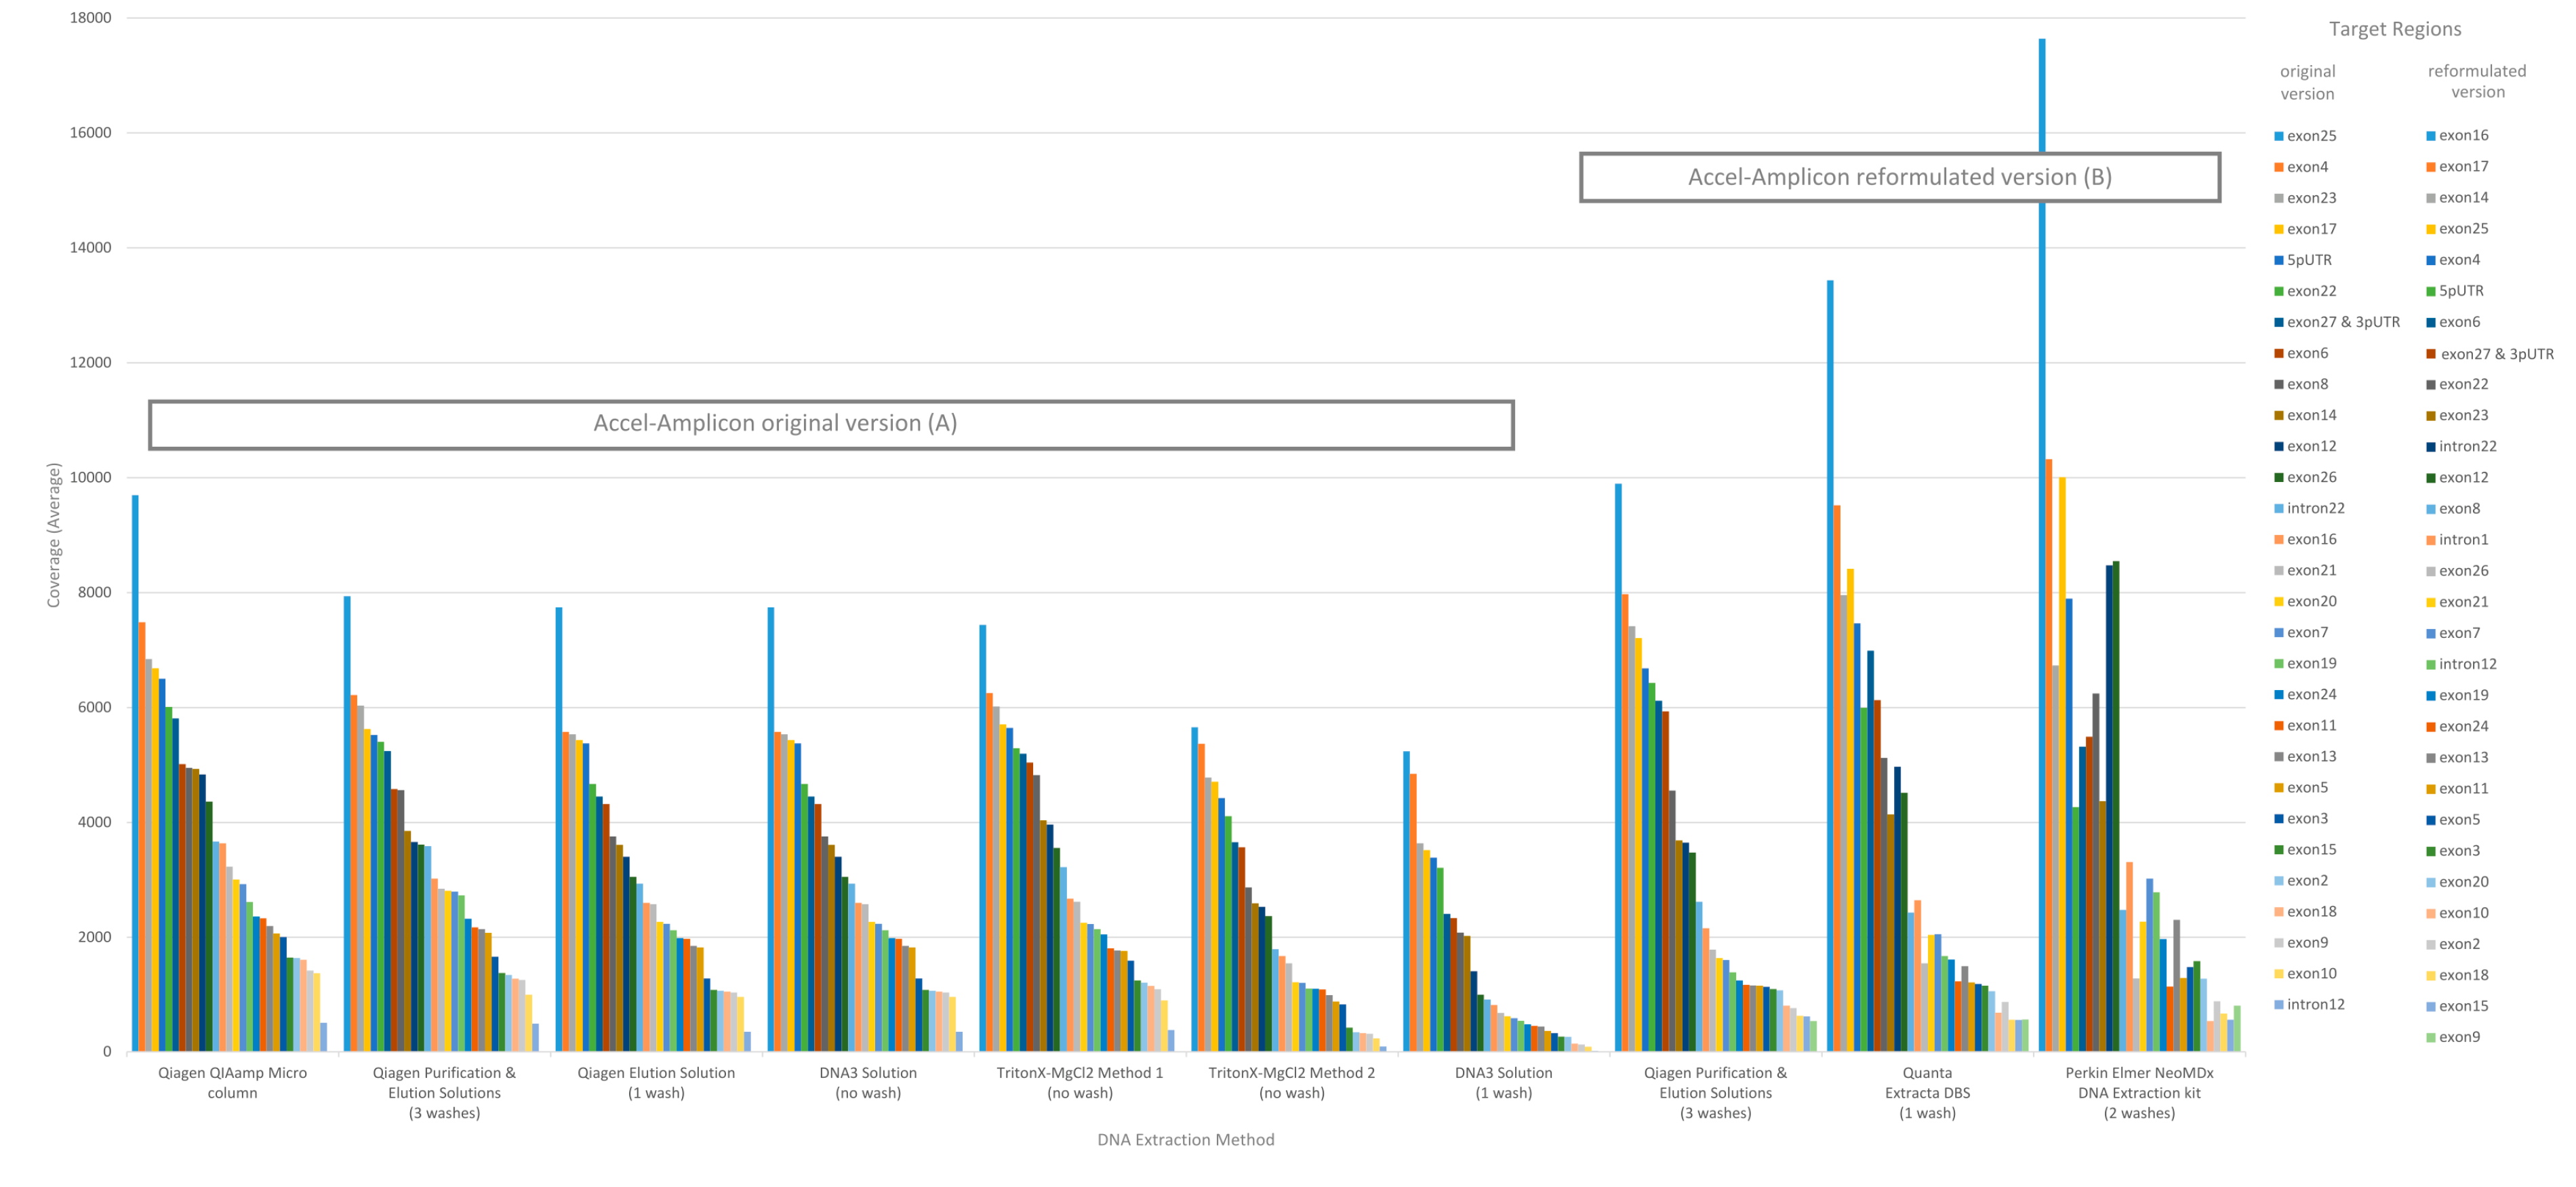Click the Quanta Extracta DBS category label
Image resolution: width=2576 pixels, height=1187 pixels.
point(1927,1092)
